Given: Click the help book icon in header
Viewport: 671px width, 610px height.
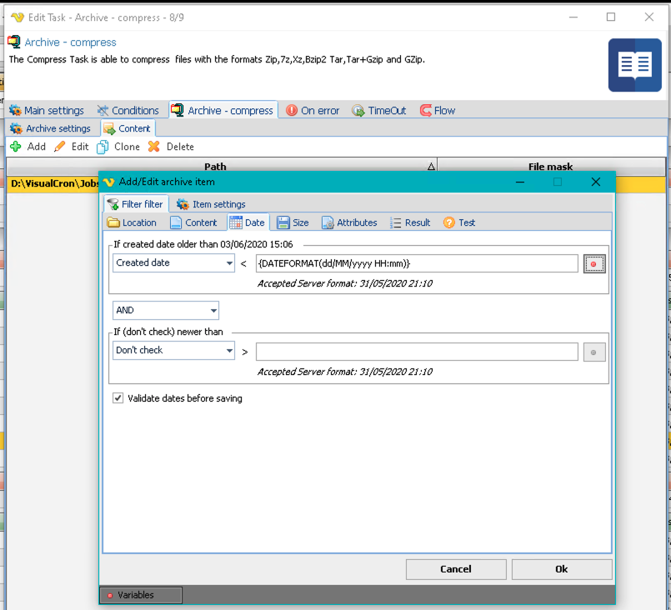Looking at the screenshot, I should tap(634, 65).
